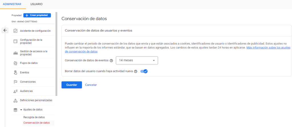Click the Flujos de datos icon
The width and height of the screenshot is (292, 127).
tap(15, 63)
